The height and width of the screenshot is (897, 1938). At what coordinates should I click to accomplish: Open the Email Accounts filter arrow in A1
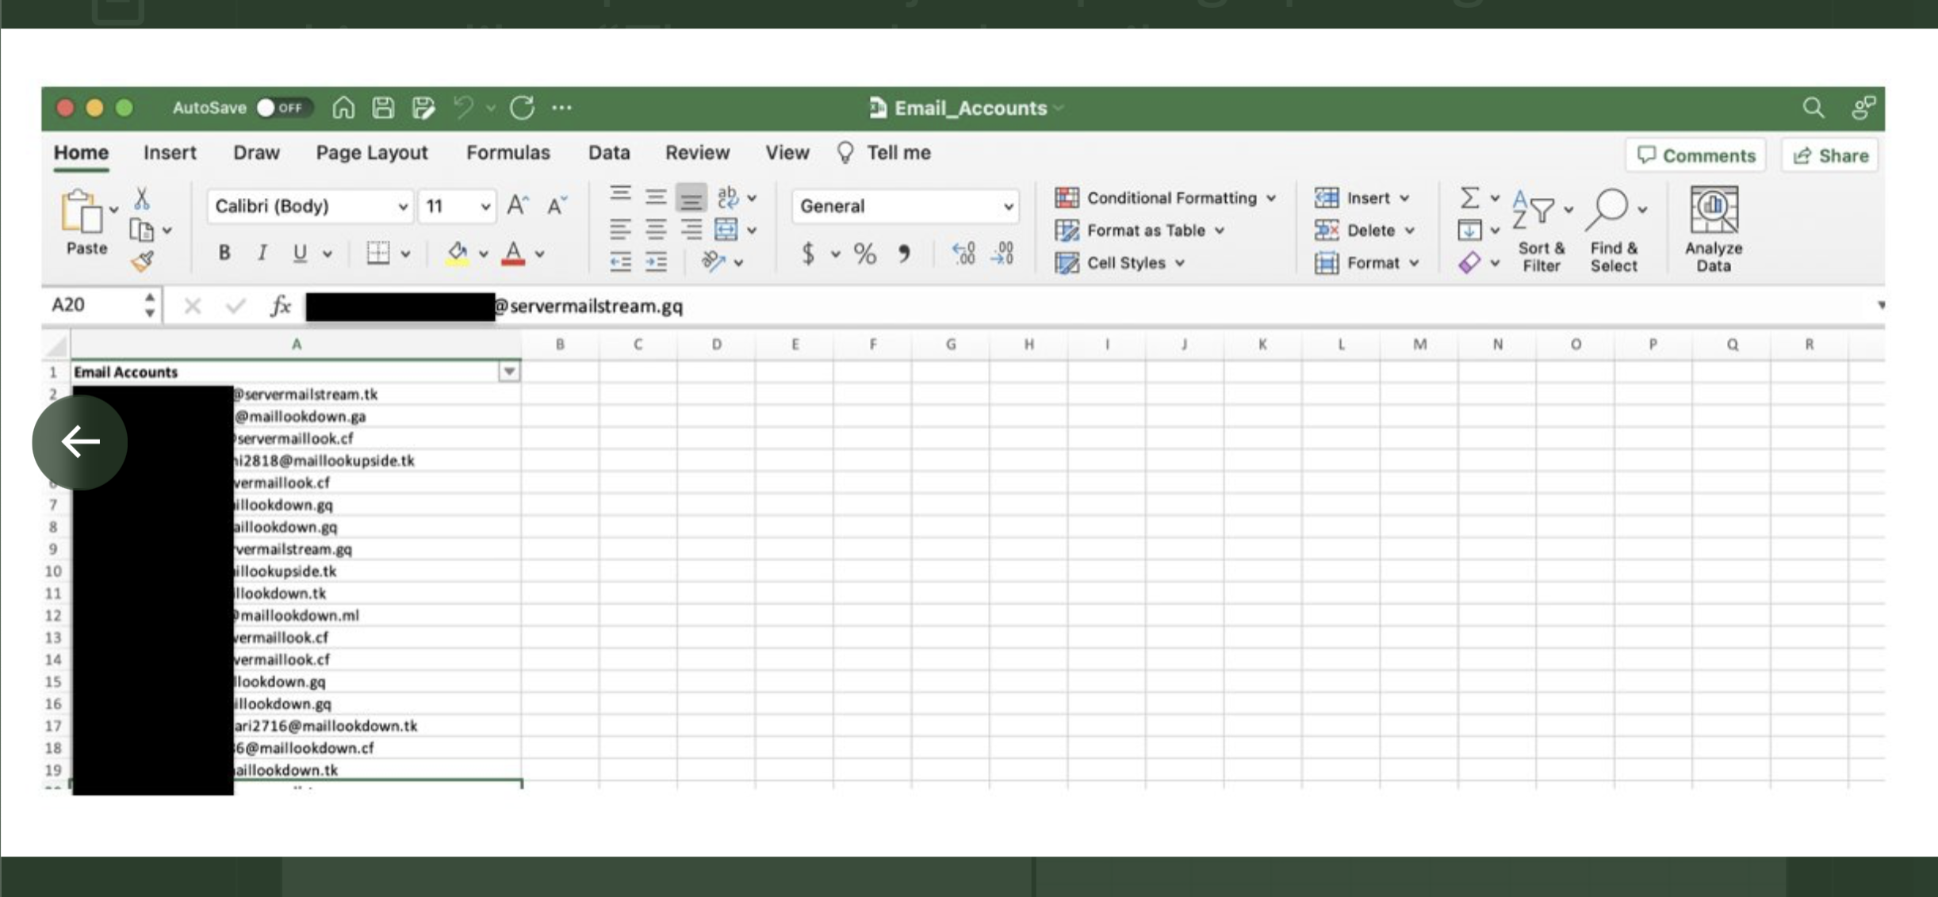click(x=509, y=372)
